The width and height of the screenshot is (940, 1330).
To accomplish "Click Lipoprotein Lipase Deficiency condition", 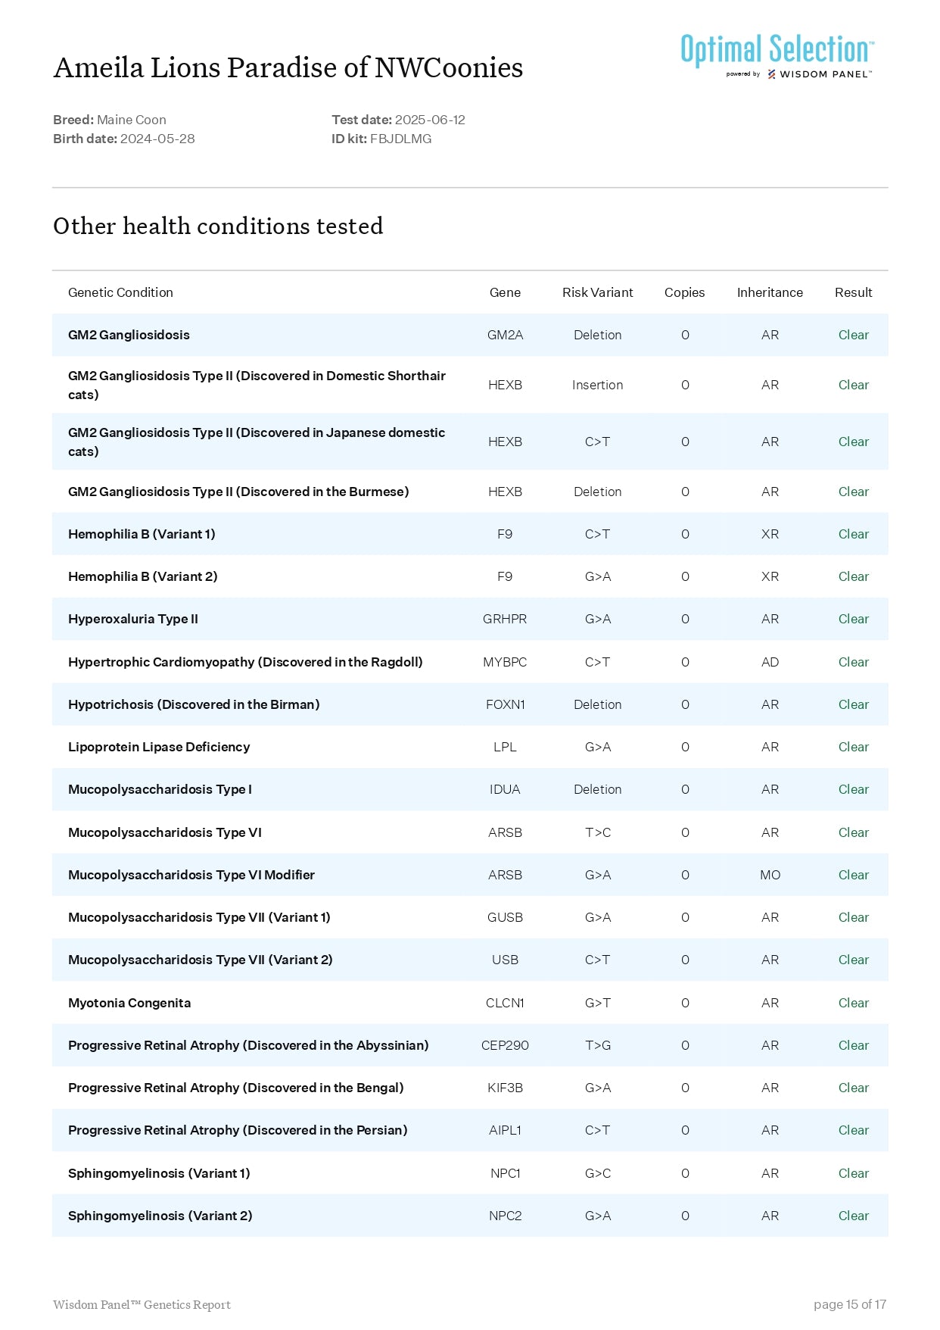I will point(159,747).
